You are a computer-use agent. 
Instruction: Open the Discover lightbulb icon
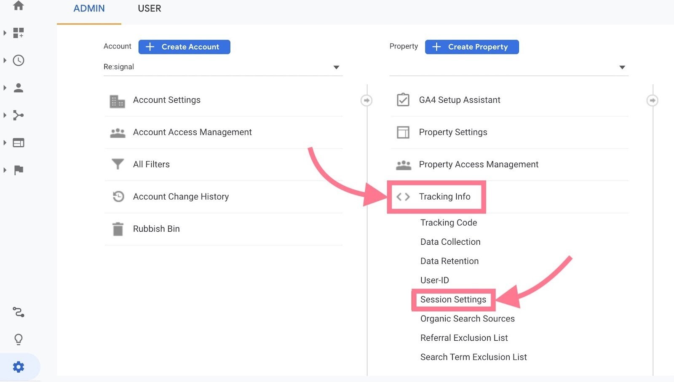click(18, 339)
